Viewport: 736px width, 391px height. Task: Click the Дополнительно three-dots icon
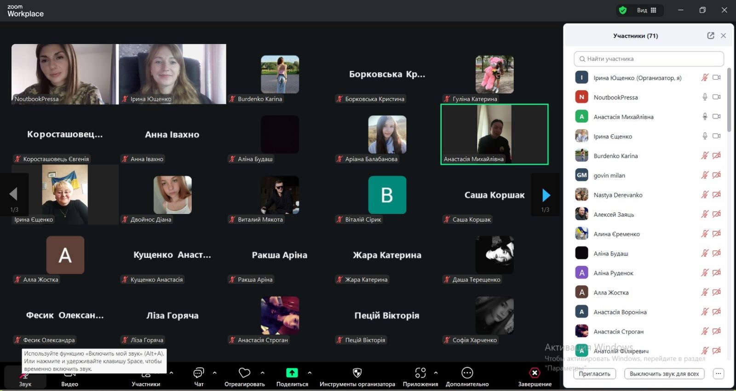click(467, 373)
